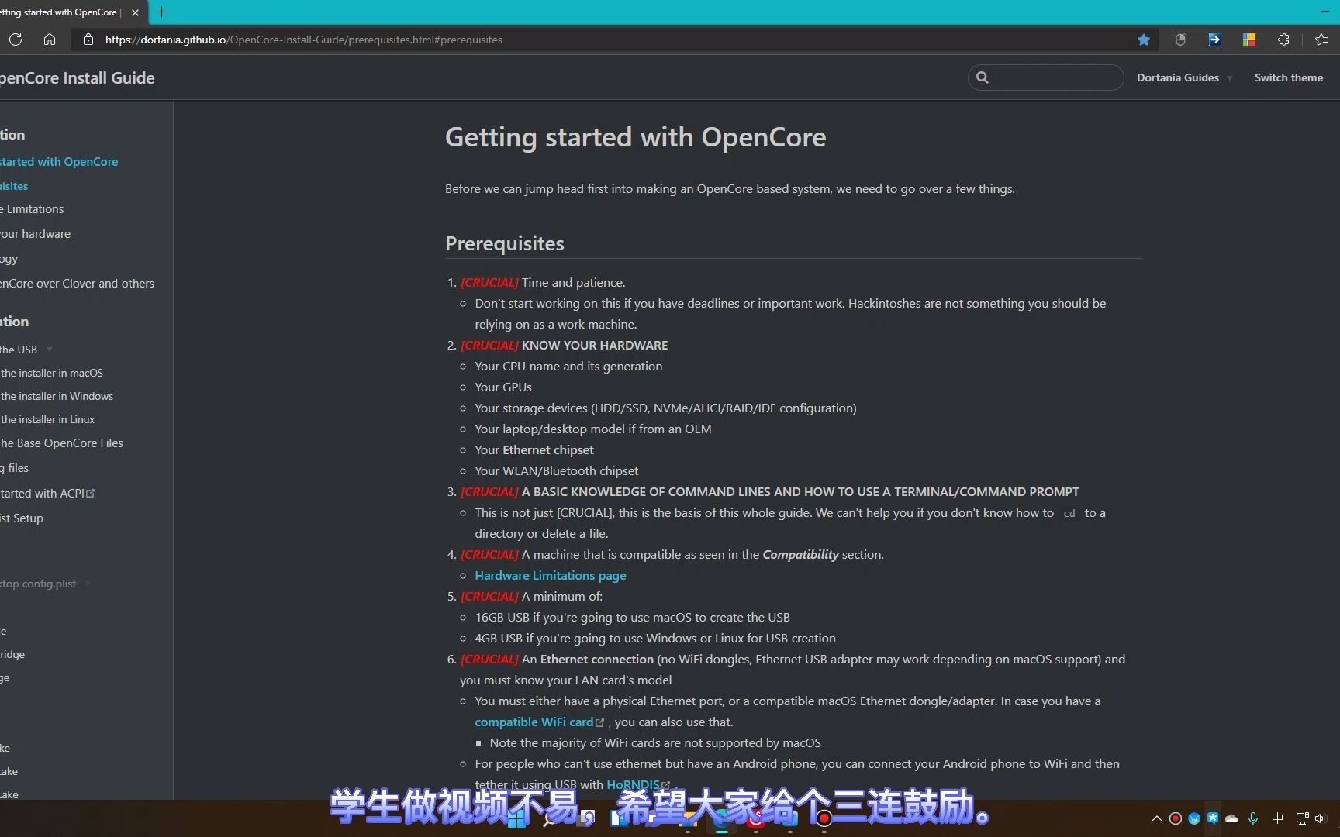The height and width of the screenshot is (837, 1340).
Task: Open the volume speaker tray icon
Action: click(1320, 818)
